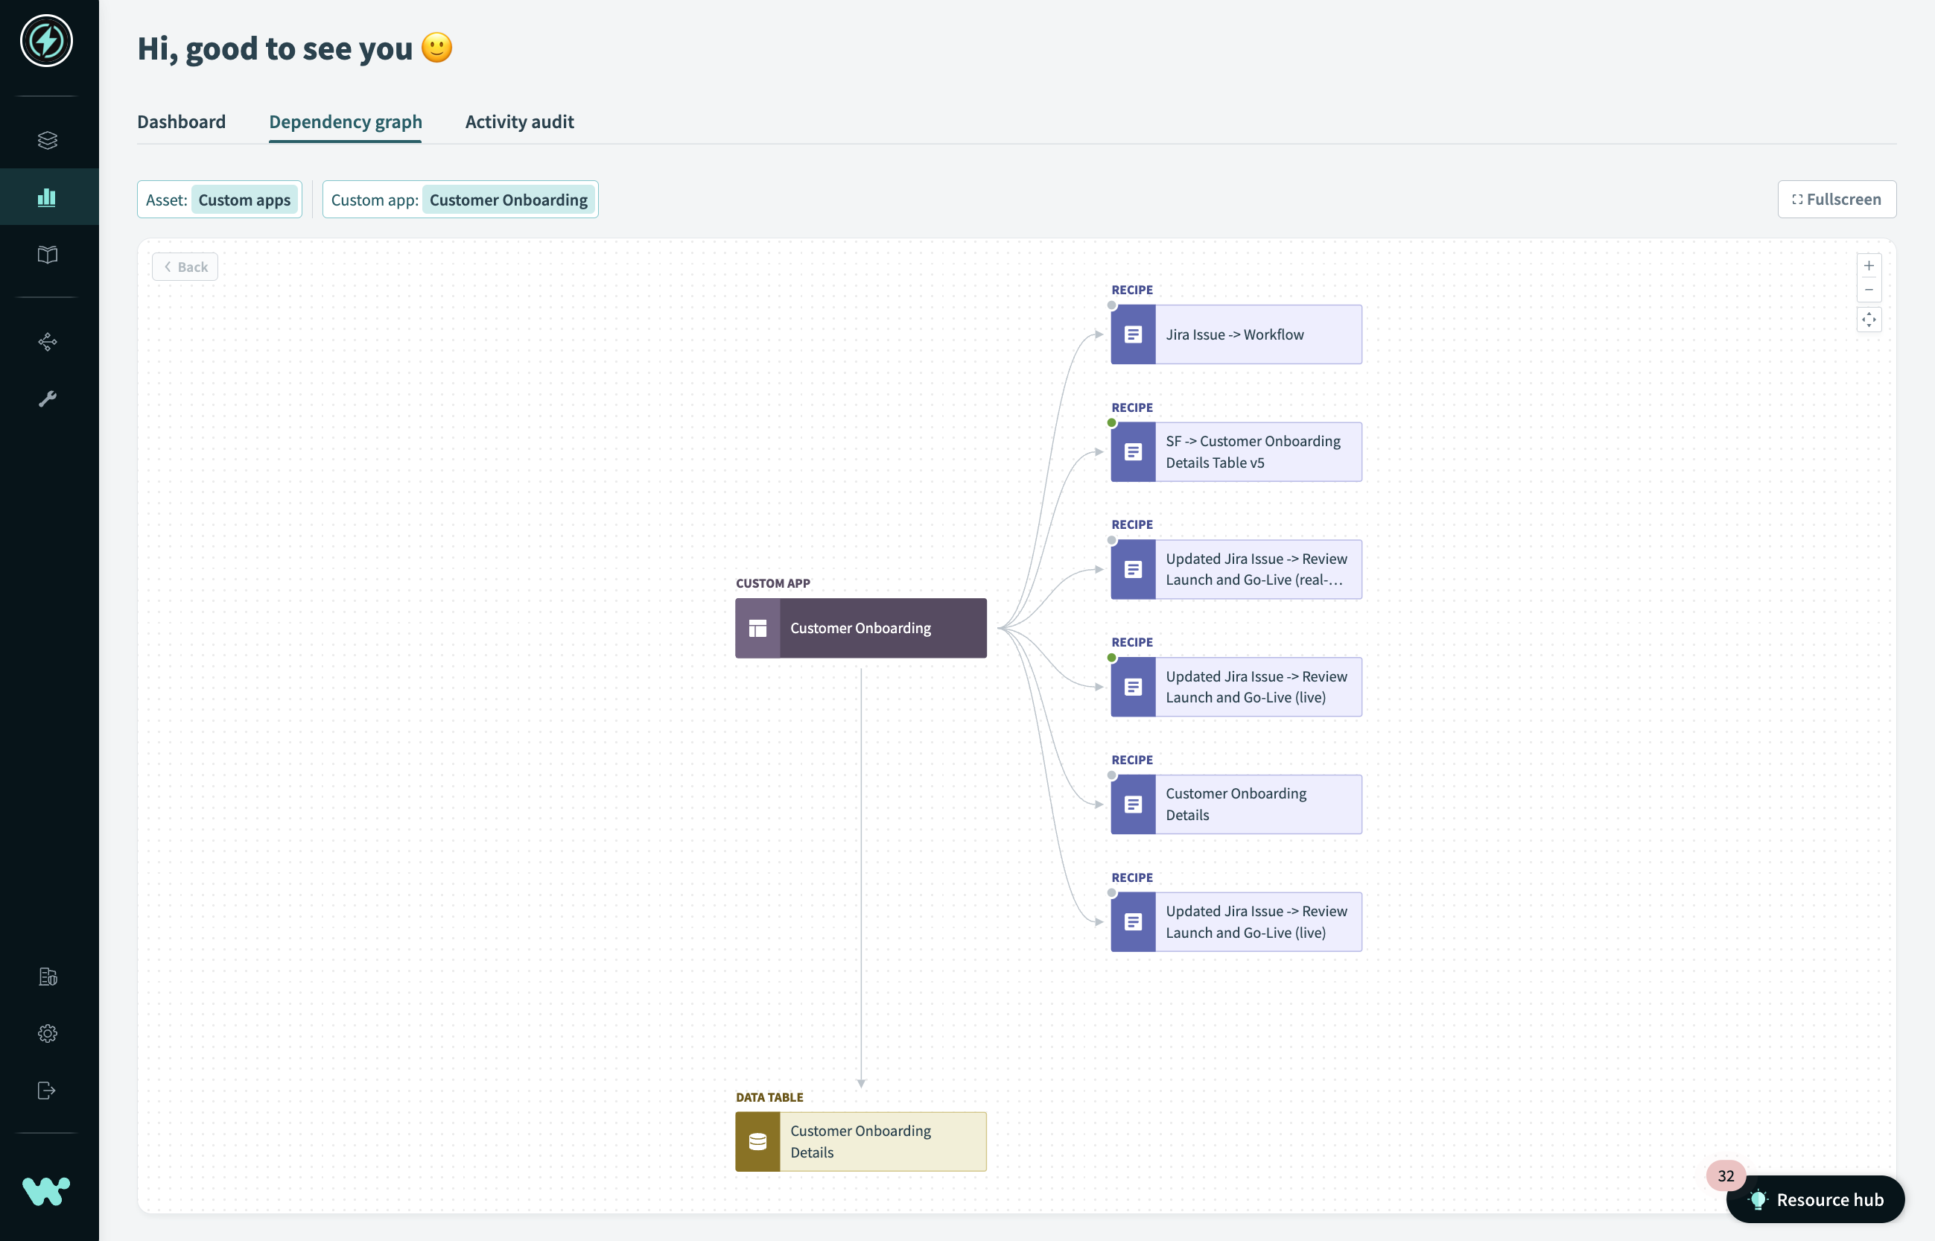Screen dimensions: 1935x1241
Task: Open settings via the gear icon
Action: pyautogui.click(x=47, y=1033)
